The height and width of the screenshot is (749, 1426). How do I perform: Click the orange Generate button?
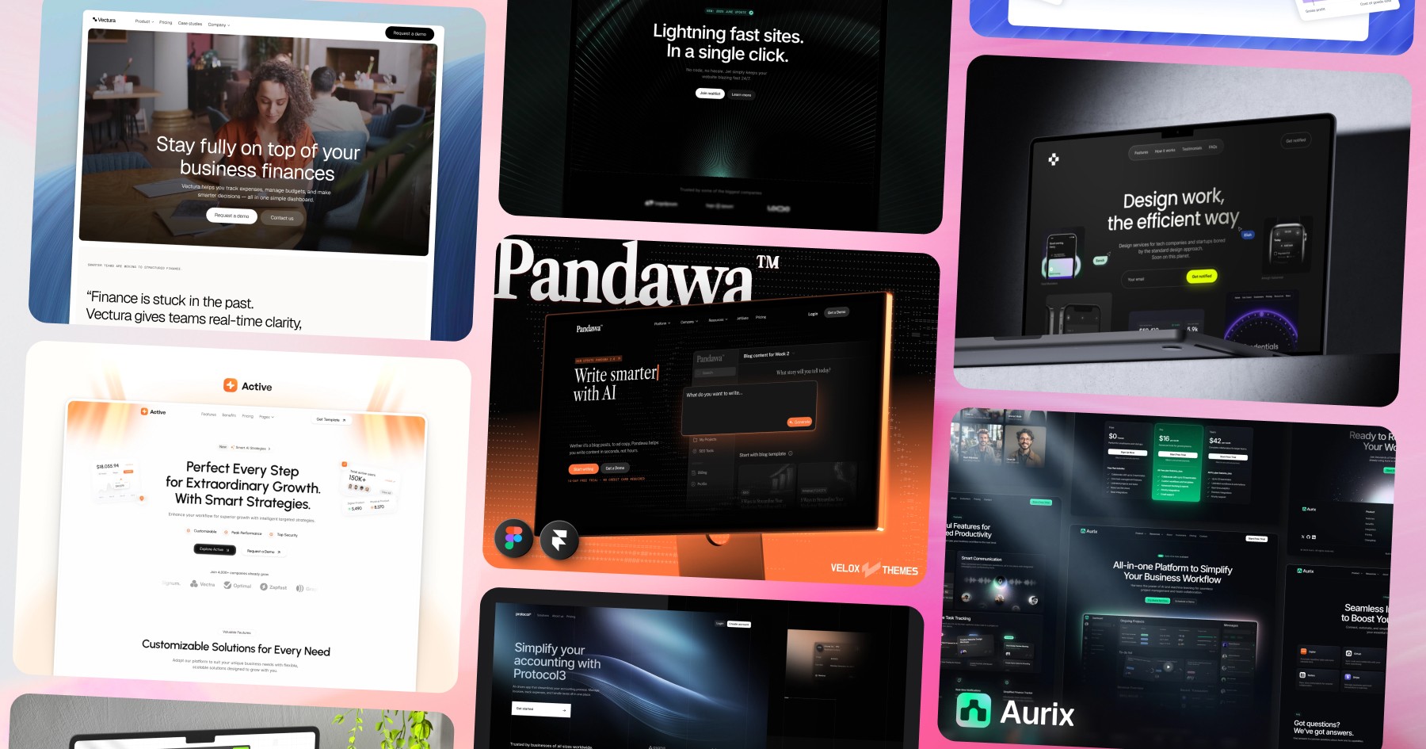point(799,422)
